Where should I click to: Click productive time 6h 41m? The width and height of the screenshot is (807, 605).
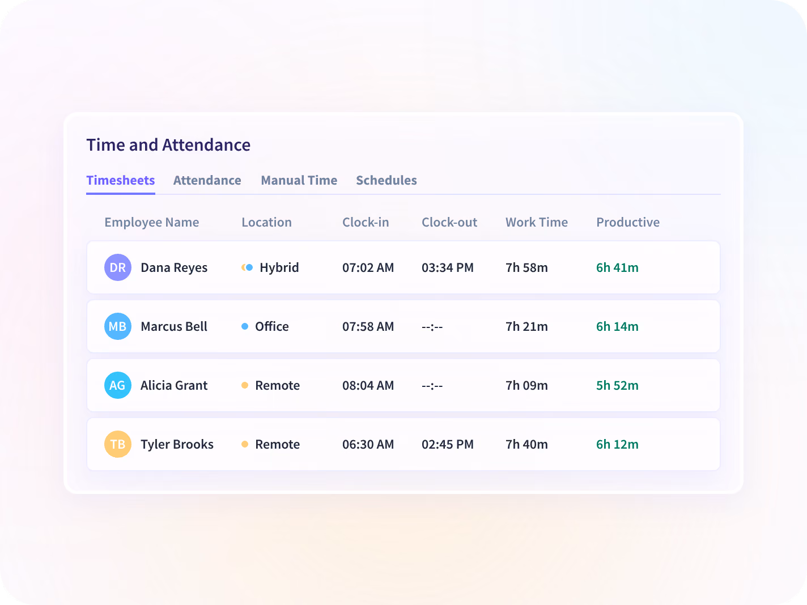pos(618,267)
